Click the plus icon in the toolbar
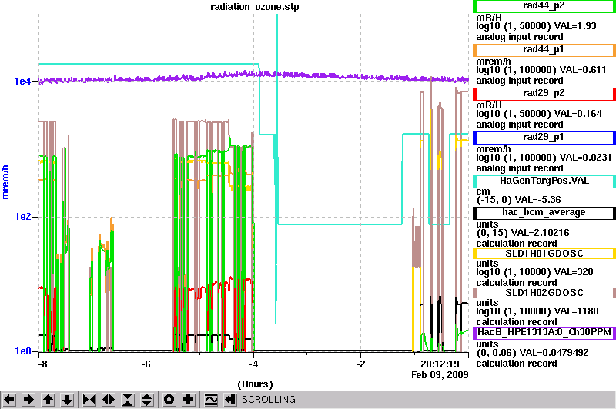 click(x=189, y=400)
